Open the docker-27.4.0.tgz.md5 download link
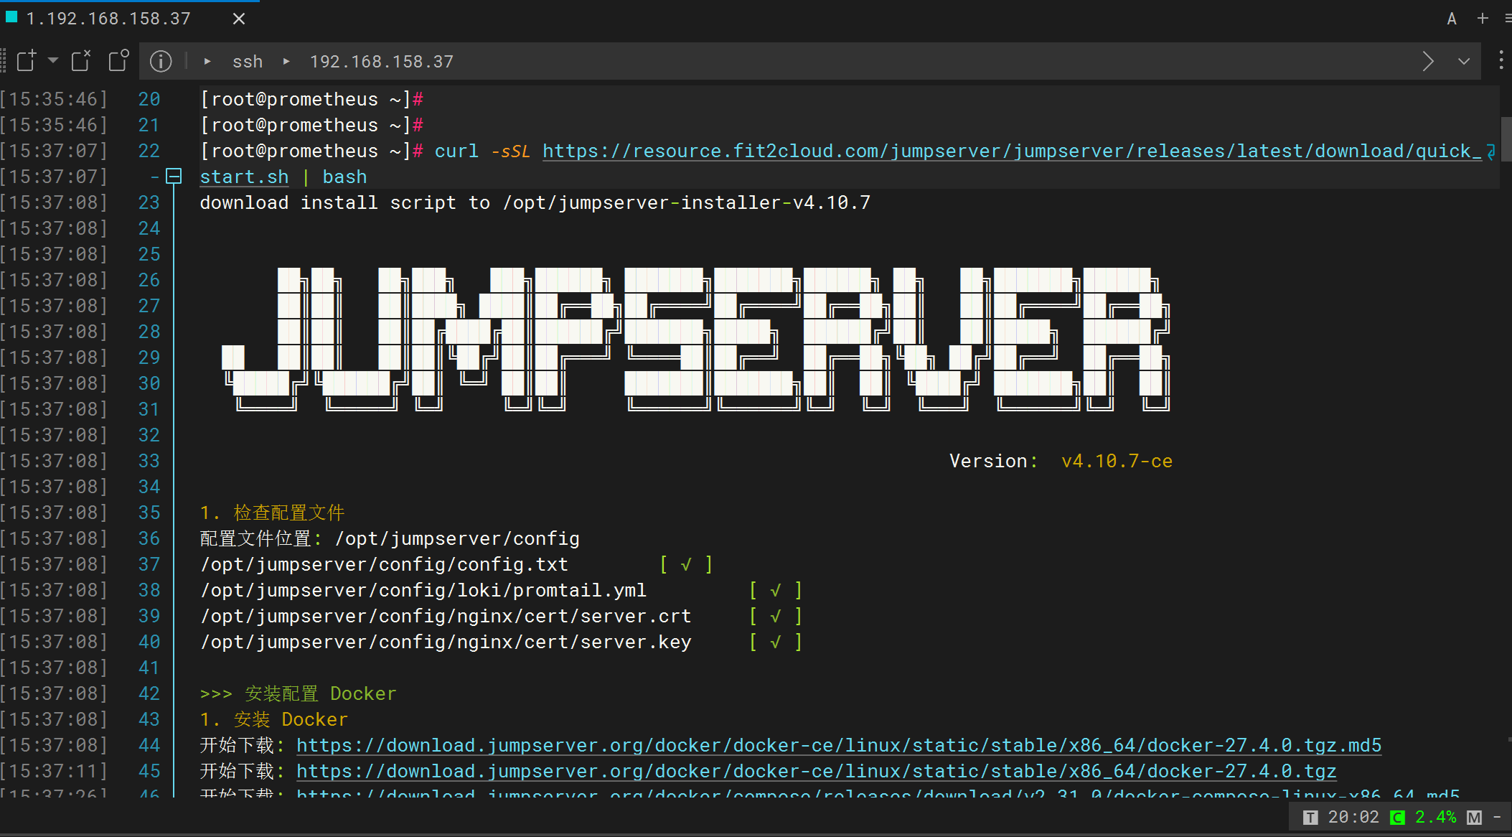Screen dimensions: 1512x837 point(839,745)
